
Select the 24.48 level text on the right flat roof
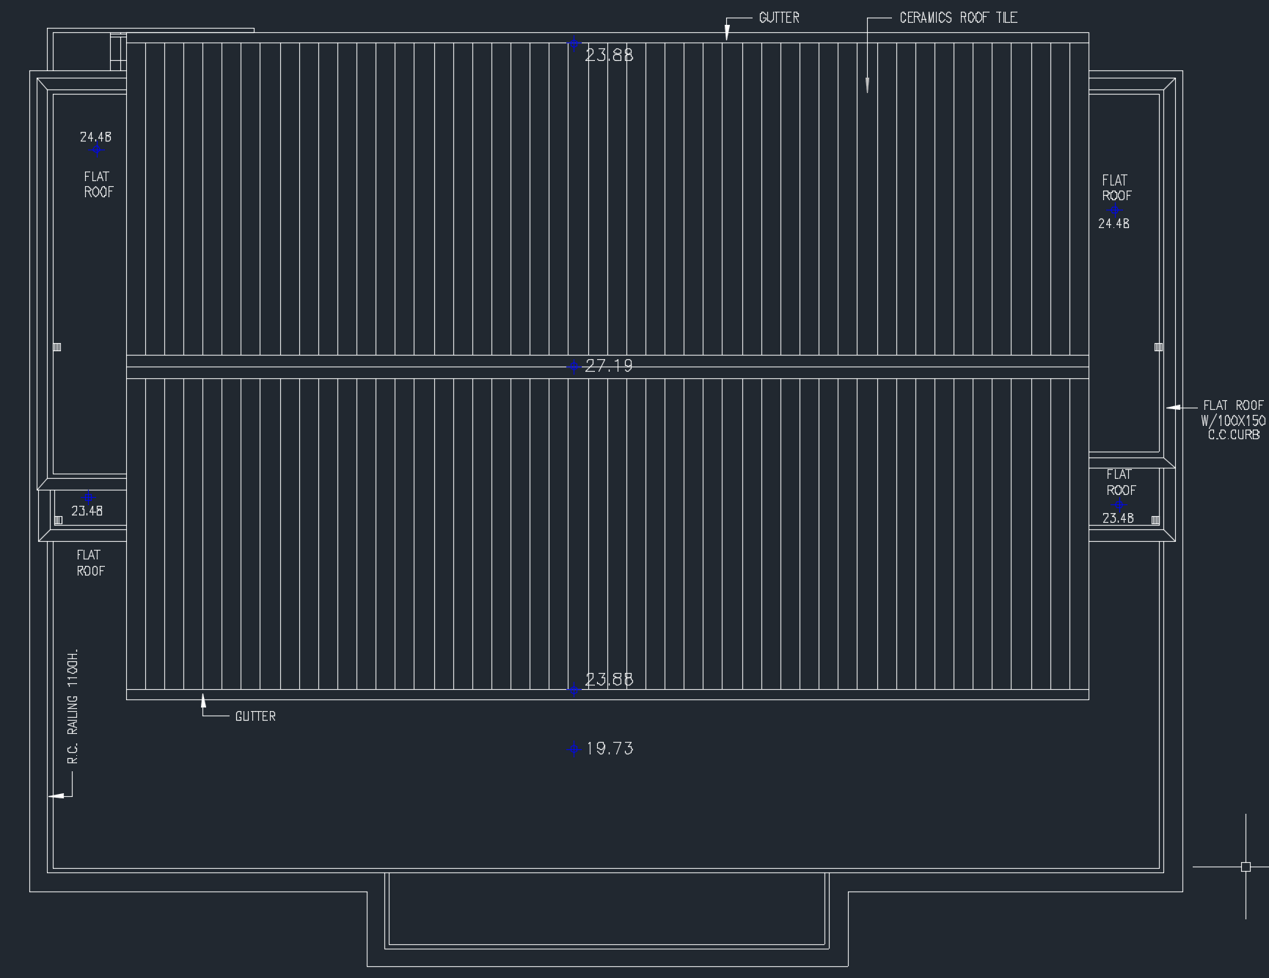[x=1113, y=224]
